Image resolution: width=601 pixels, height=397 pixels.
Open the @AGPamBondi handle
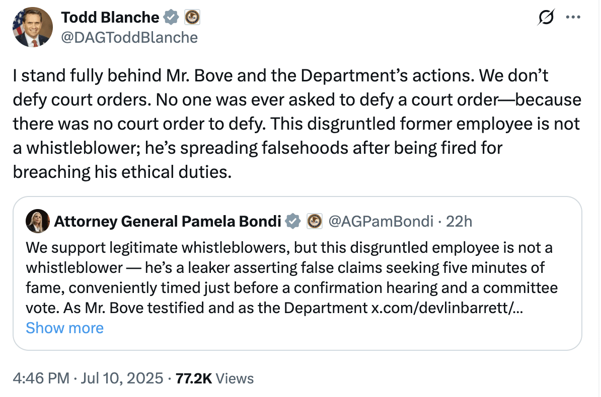tap(381, 221)
